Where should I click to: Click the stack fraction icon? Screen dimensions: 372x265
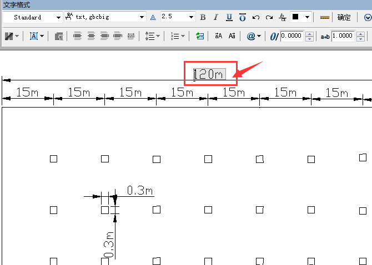click(x=283, y=17)
